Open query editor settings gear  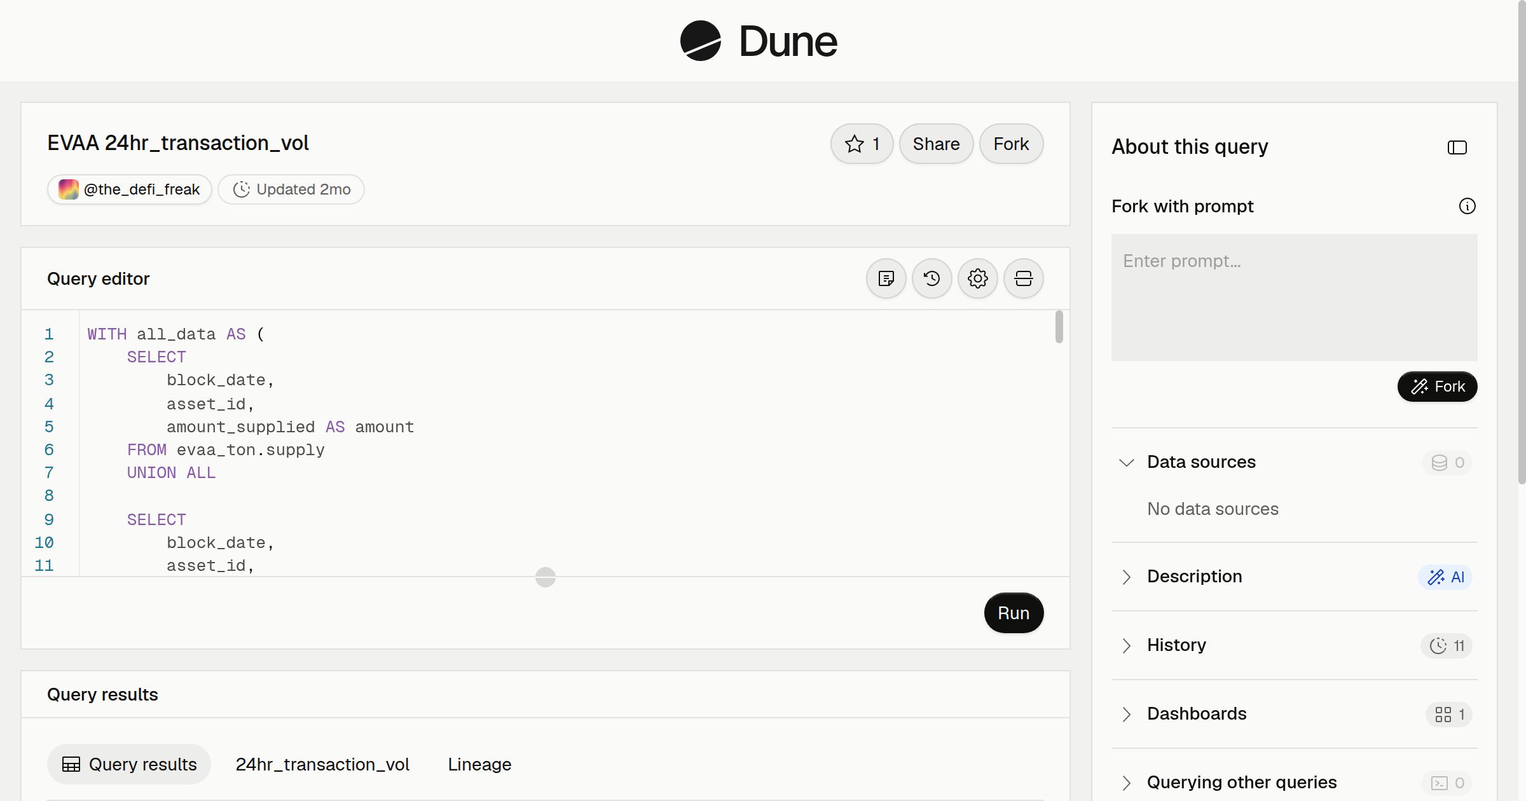click(x=977, y=278)
